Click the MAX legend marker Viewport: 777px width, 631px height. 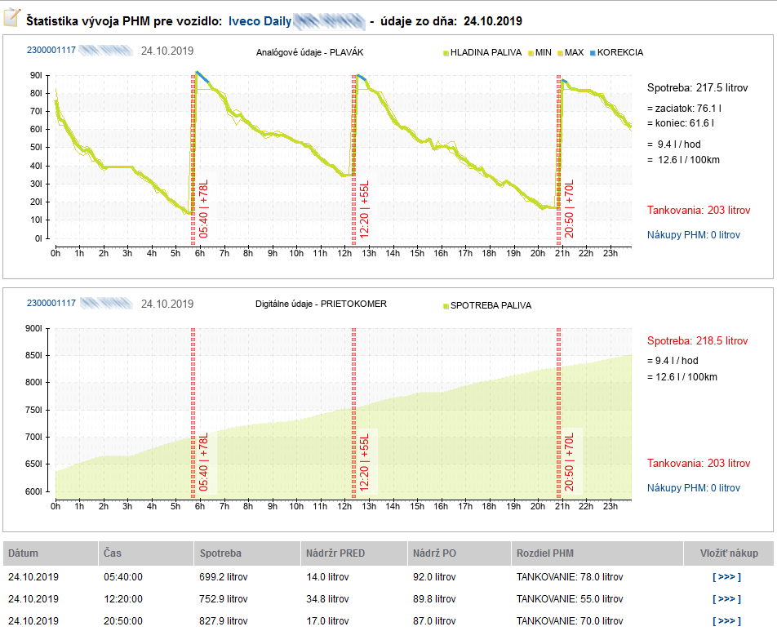pos(561,53)
